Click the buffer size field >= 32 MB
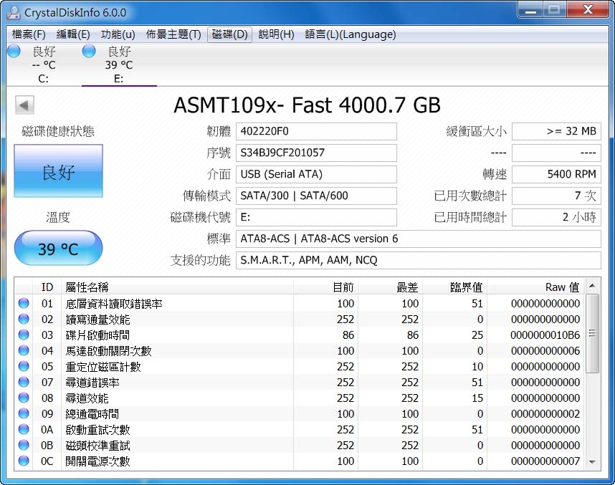Image resolution: width=615 pixels, height=485 pixels. tap(556, 131)
